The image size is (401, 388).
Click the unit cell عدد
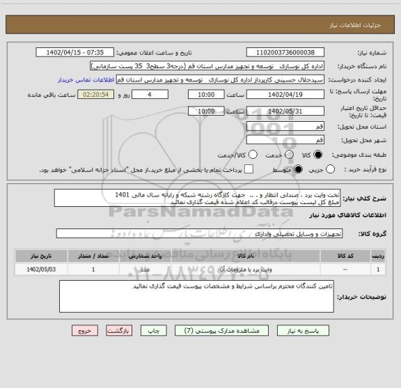click(x=145, y=270)
